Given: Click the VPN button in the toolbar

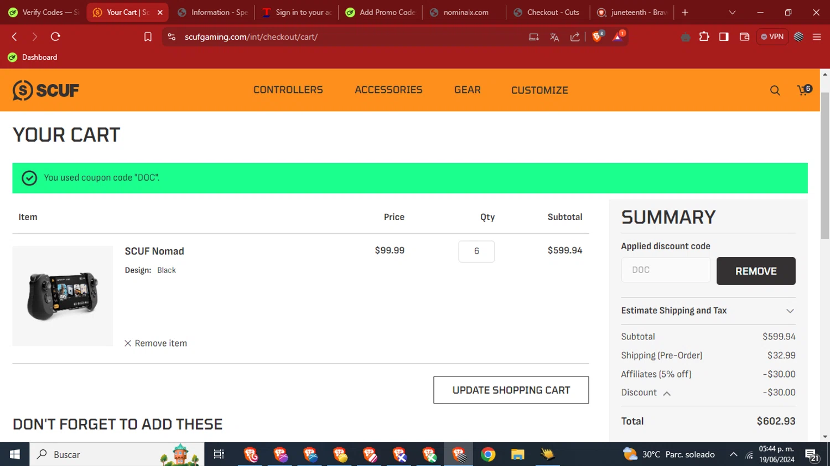Looking at the screenshot, I should [772, 36].
